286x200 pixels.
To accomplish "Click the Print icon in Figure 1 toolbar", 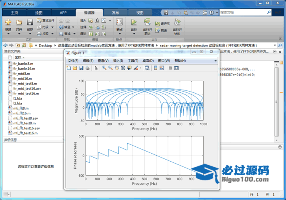I will (x=88, y=68).
